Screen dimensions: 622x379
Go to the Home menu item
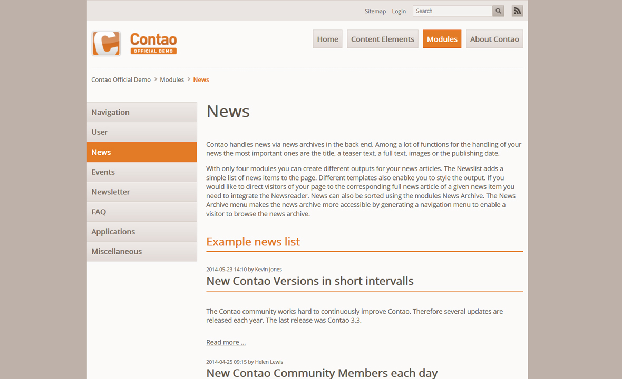[328, 39]
